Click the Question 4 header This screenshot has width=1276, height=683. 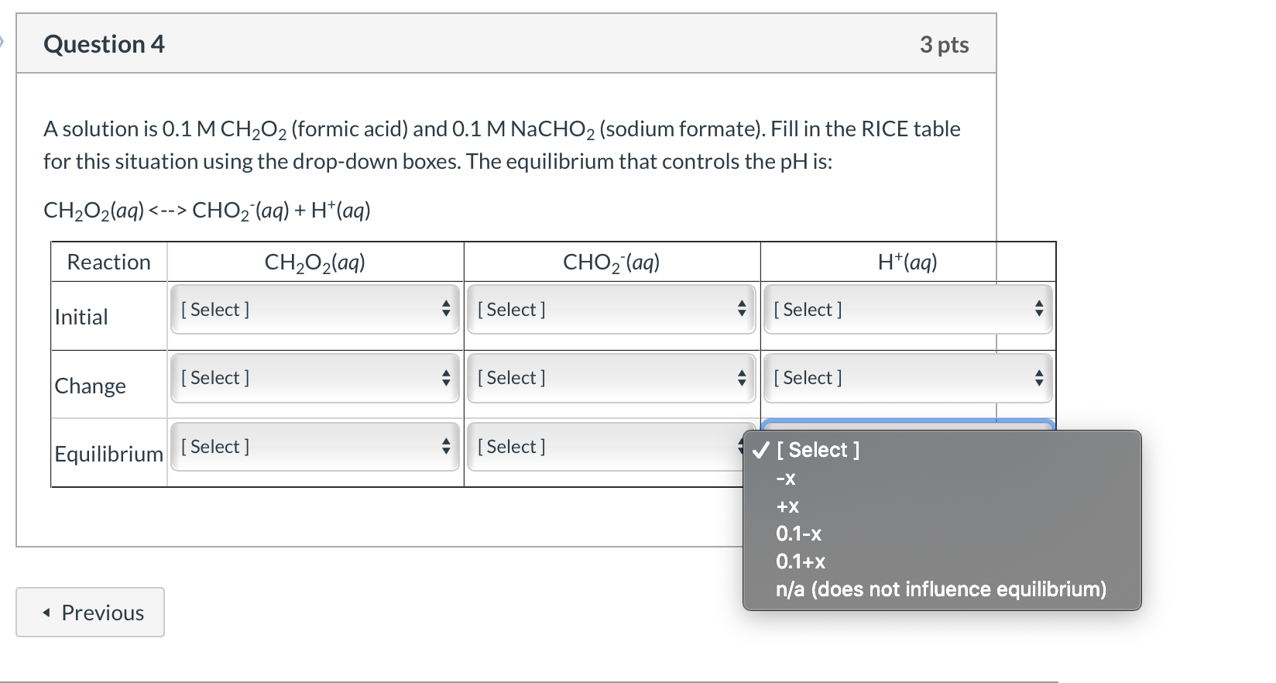tap(104, 44)
